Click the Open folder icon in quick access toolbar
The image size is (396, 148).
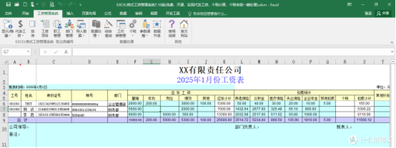pos(17,4)
